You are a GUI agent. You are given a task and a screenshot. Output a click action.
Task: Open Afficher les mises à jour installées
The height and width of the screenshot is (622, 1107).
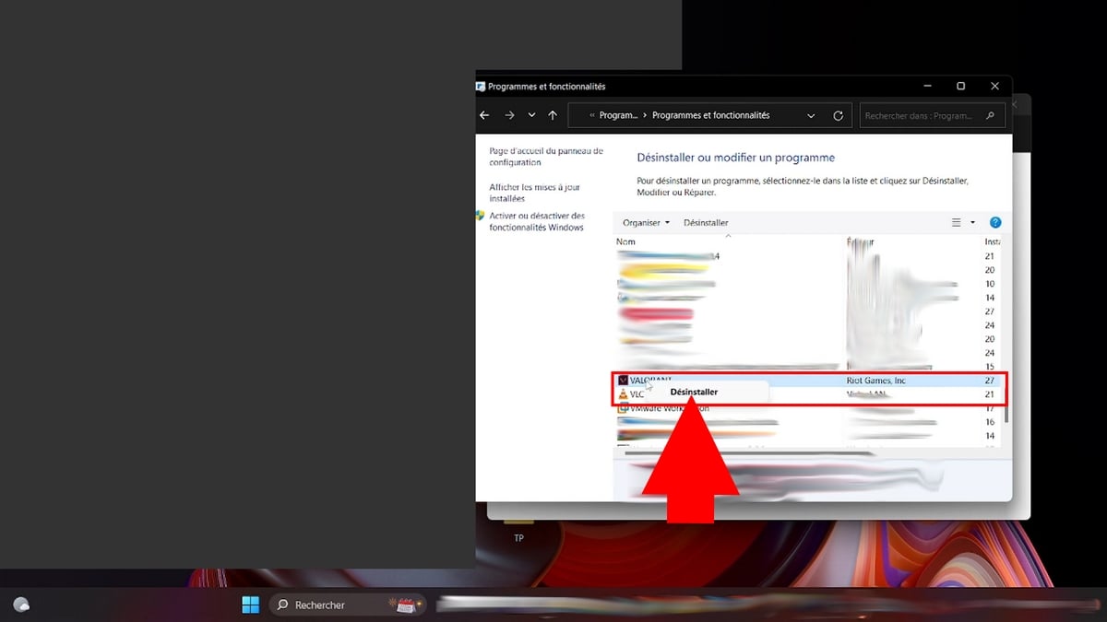coord(534,193)
